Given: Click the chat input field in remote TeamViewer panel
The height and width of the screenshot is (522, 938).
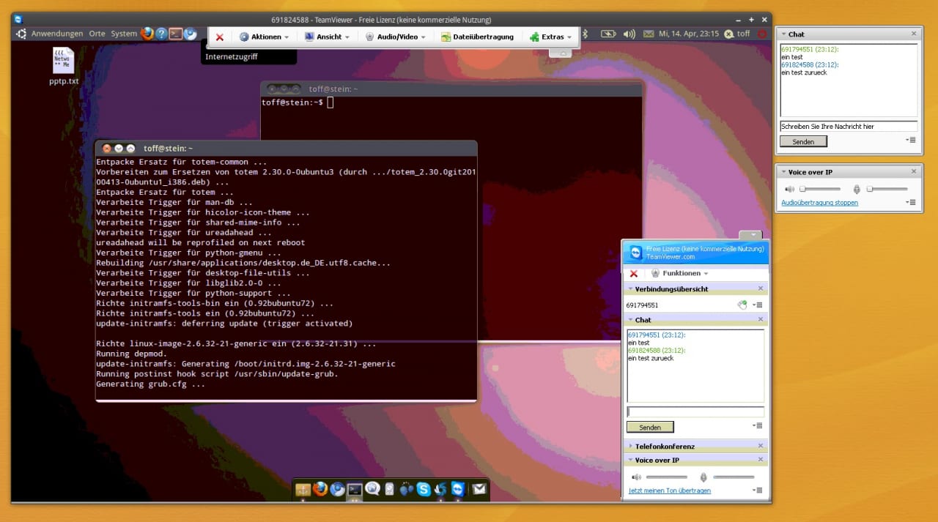Looking at the screenshot, I should pyautogui.click(x=695, y=411).
